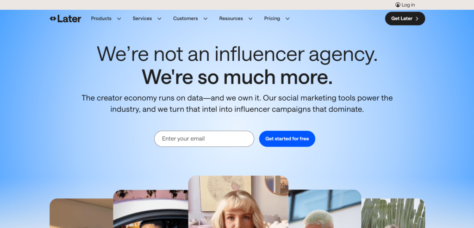Expand the Services chevron
Screen dimensions: 474x228
click(x=159, y=19)
